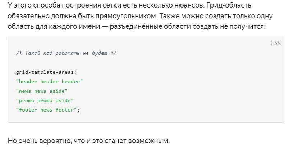Image resolution: width=289 pixels, height=150 pixels.
Task: Click the "footer news footer" string
Action: click(x=46, y=110)
